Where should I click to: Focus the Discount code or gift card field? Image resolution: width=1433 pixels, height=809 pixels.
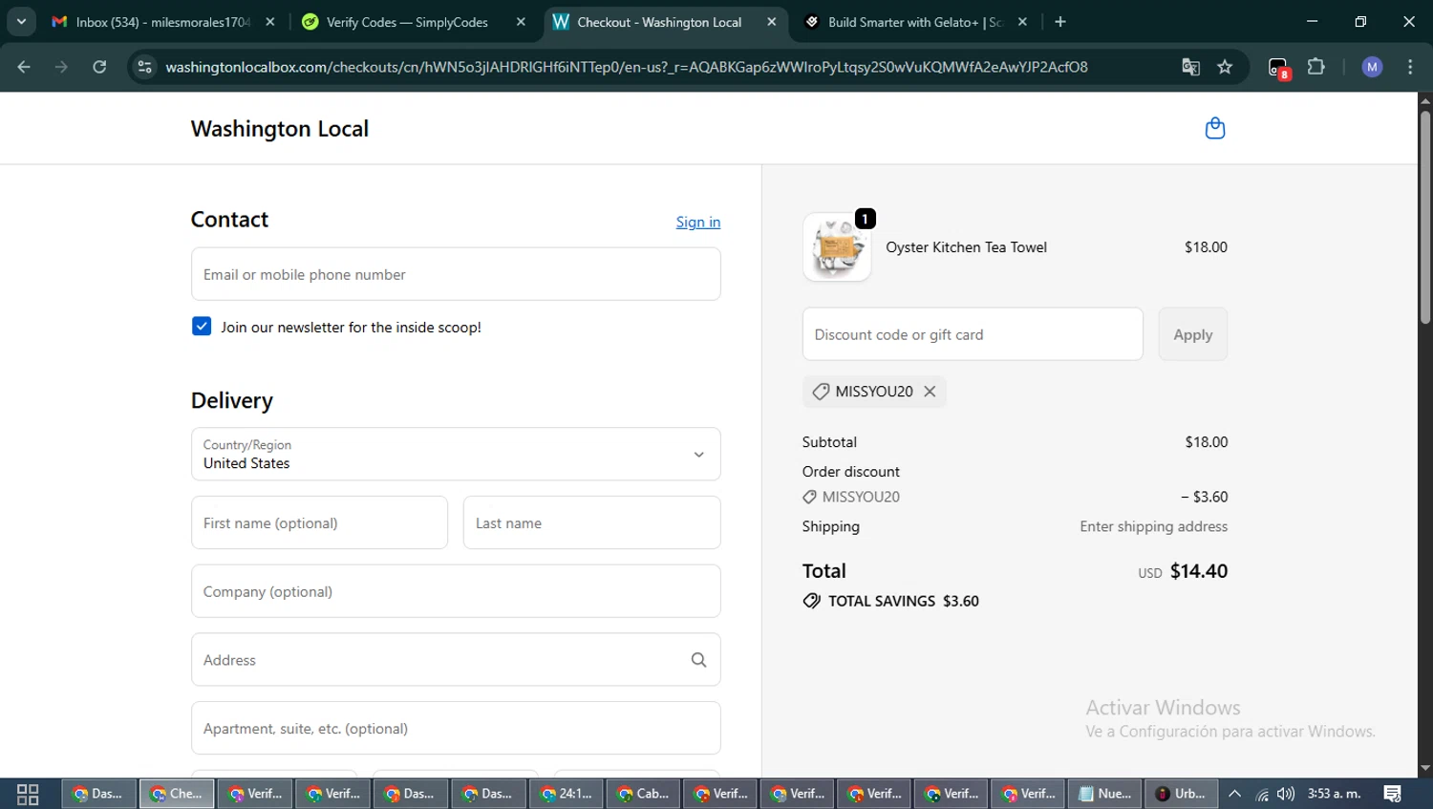pos(973,334)
